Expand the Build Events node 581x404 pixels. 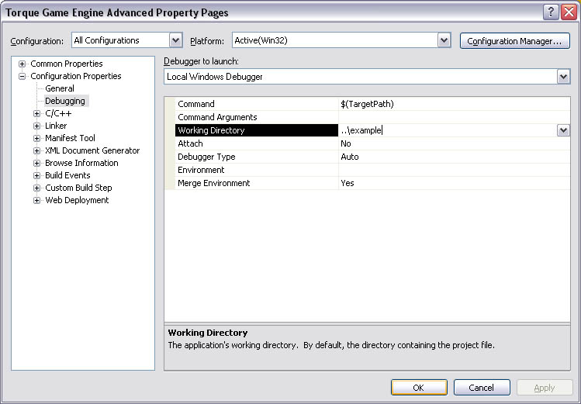[x=36, y=175]
